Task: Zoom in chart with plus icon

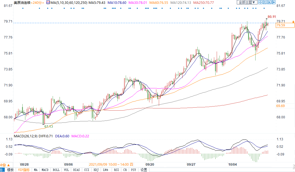Action: click(x=265, y=2)
